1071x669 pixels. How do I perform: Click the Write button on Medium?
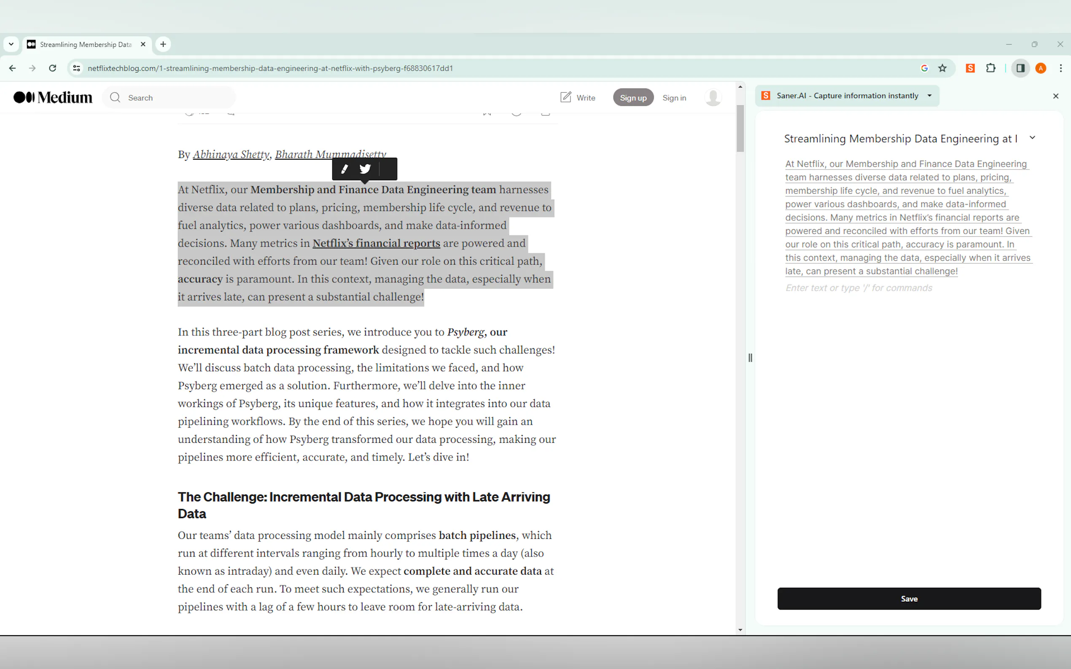pyautogui.click(x=578, y=97)
